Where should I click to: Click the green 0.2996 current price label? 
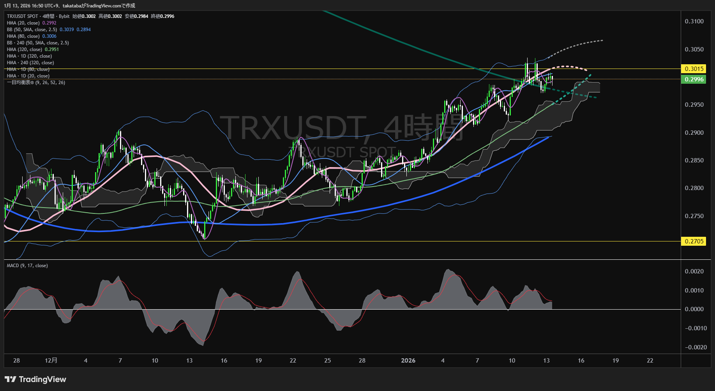694,79
